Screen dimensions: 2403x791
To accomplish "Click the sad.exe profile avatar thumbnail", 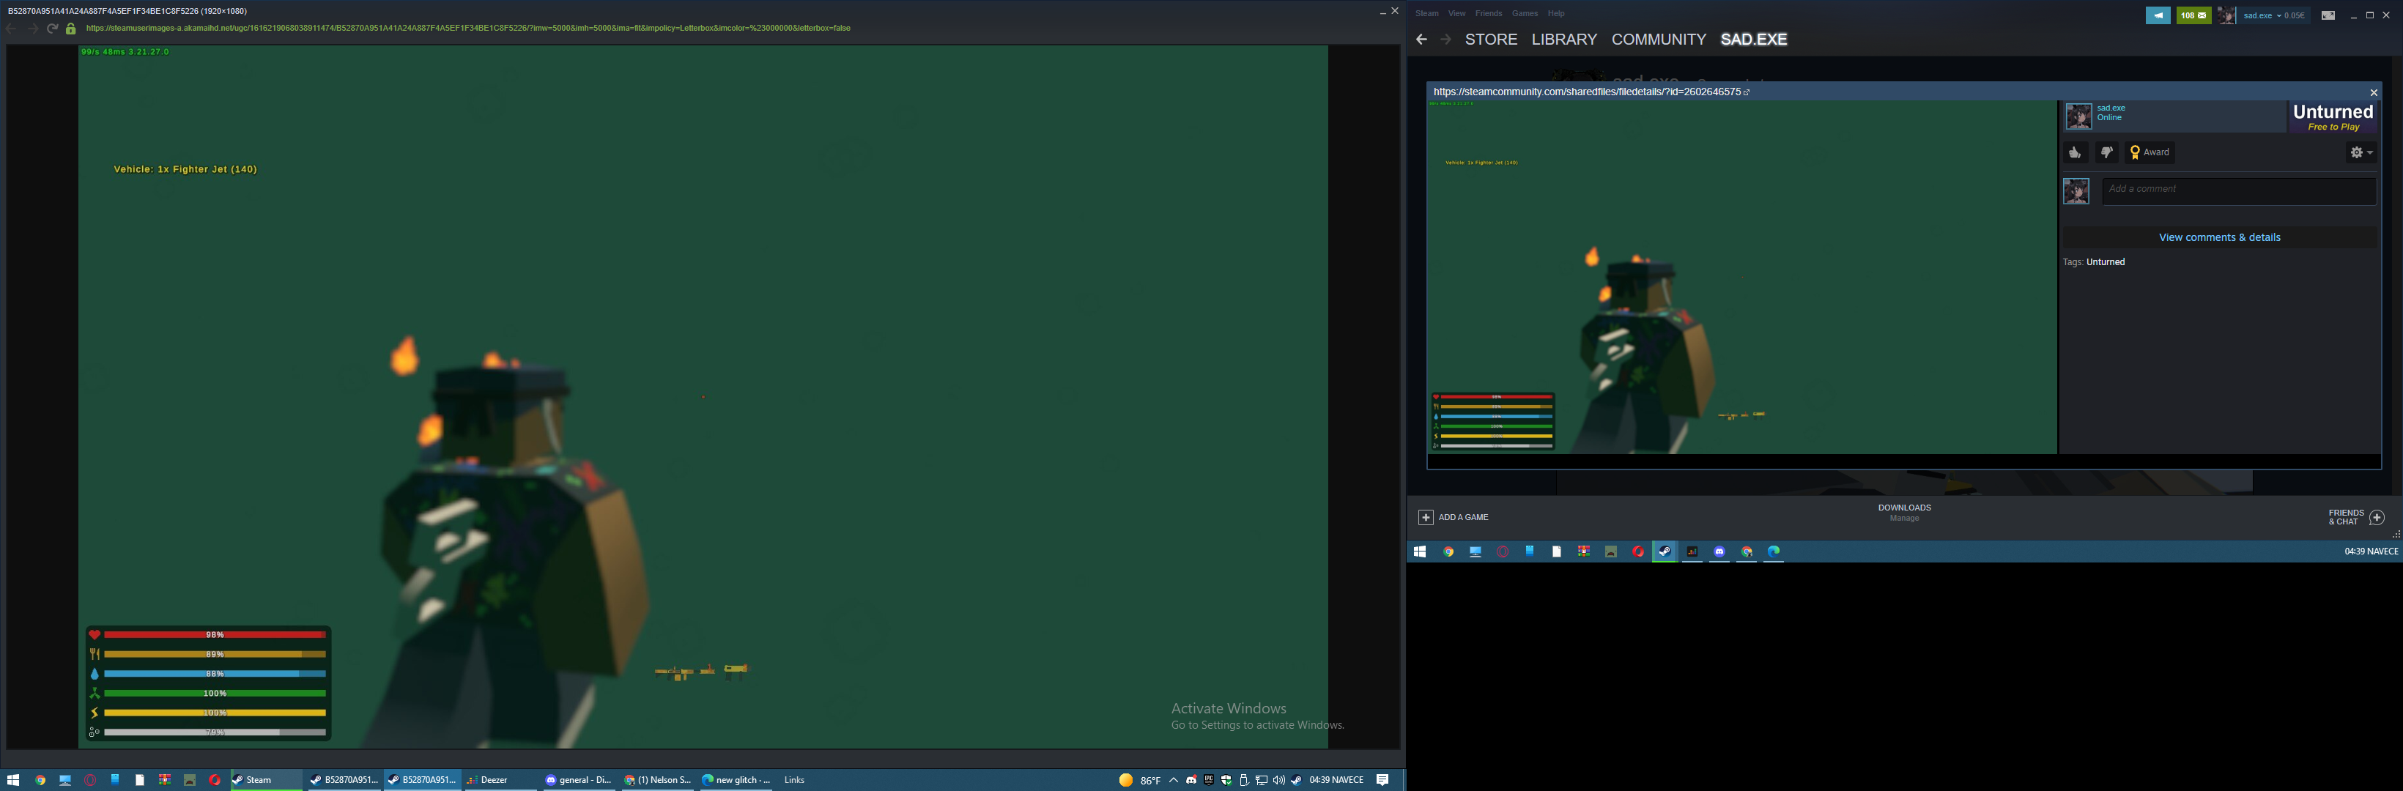I will click(x=2078, y=116).
